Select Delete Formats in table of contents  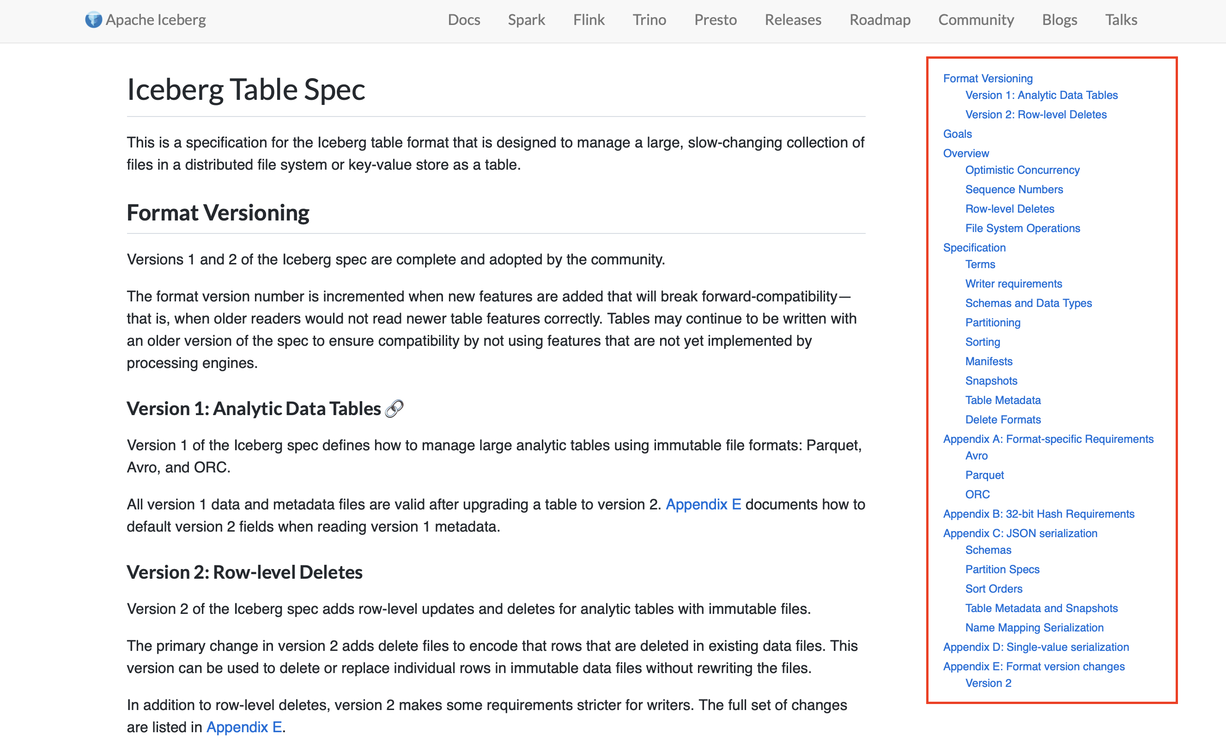pyautogui.click(x=1002, y=419)
